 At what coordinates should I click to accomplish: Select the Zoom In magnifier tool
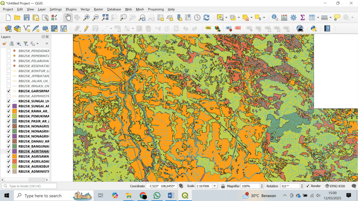pyautogui.click(x=86, y=17)
